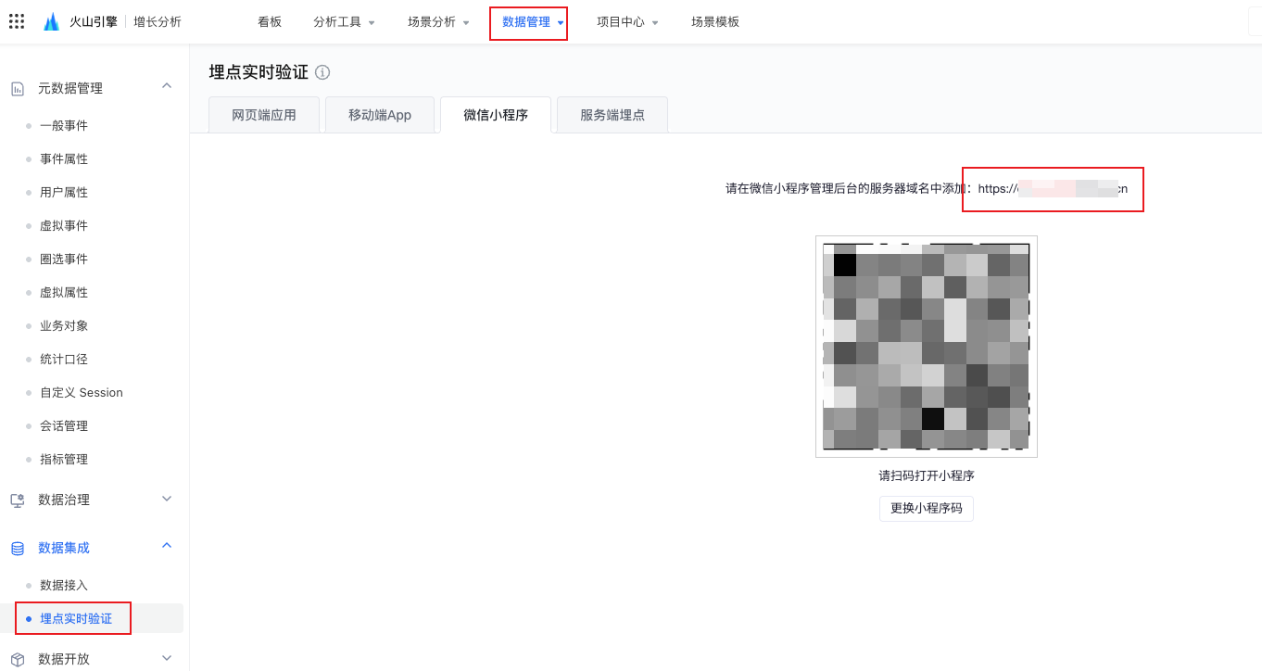Open 虚拟事件 in the sidebar
1262x671 pixels.
[64, 226]
